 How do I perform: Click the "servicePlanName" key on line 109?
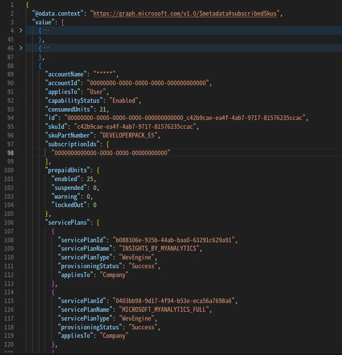tap(85, 249)
